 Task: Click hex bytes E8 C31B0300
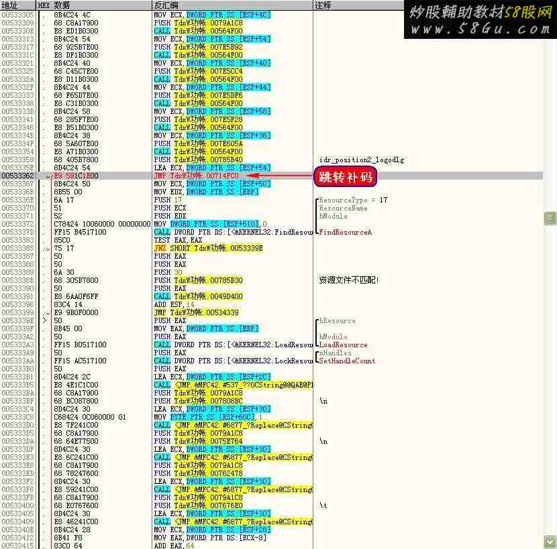pyautogui.click(x=76, y=103)
